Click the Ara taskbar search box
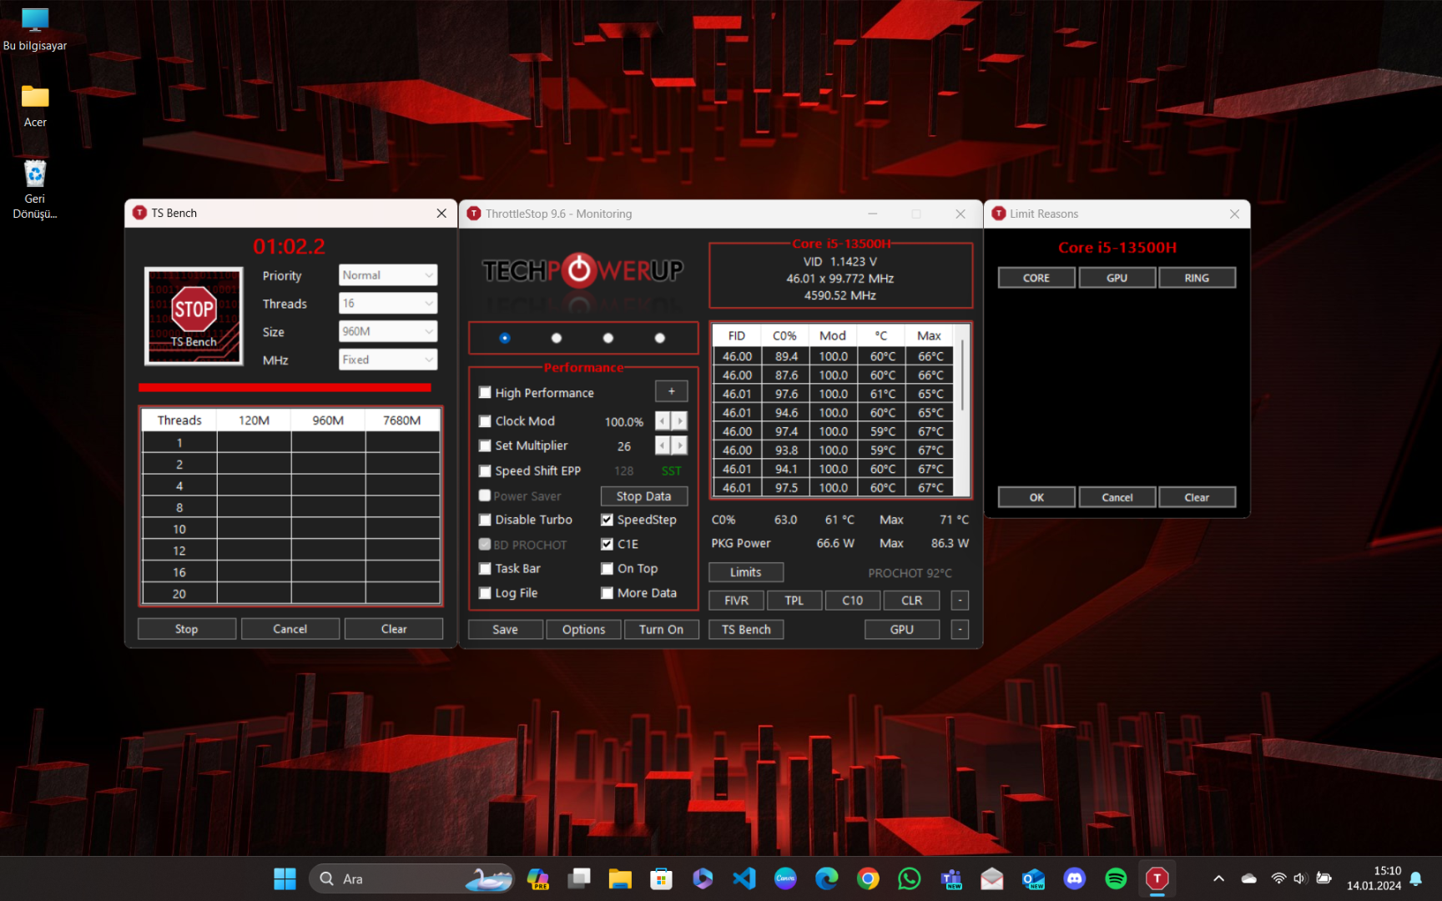Screen dimensions: 1442x901 pos(412,878)
